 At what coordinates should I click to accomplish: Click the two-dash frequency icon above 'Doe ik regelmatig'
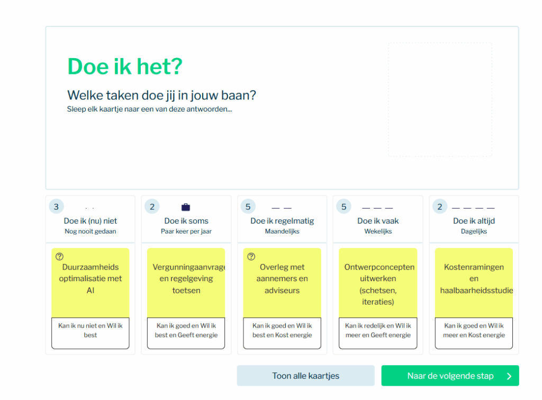point(282,208)
